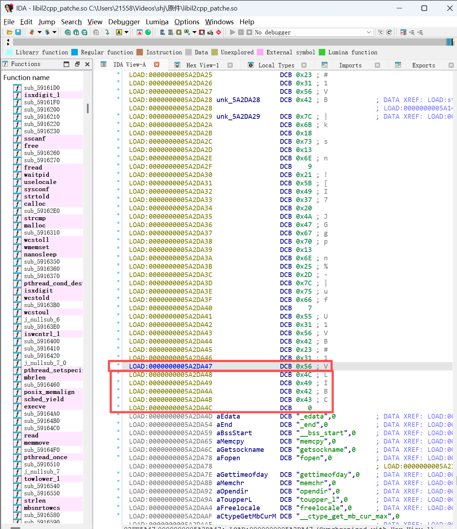The width and height of the screenshot is (457, 529).
Task: Click the Jump forward navigation icon
Action: 47,32
